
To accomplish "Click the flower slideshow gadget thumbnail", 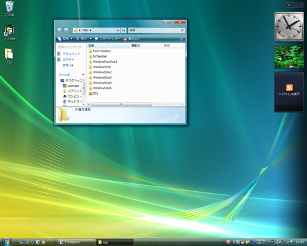I will (x=289, y=57).
